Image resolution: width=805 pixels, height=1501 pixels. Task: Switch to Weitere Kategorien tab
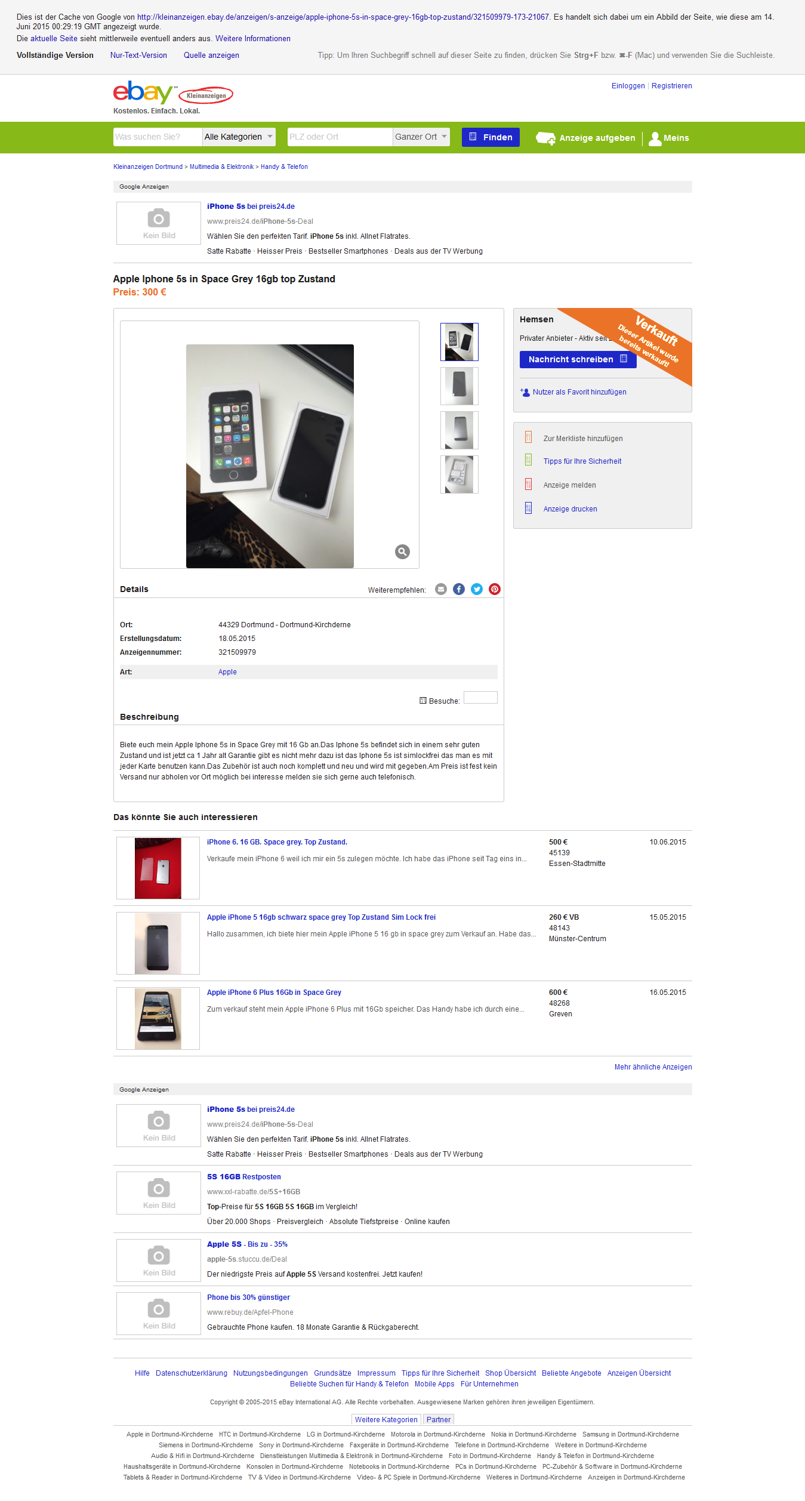[x=386, y=1419]
